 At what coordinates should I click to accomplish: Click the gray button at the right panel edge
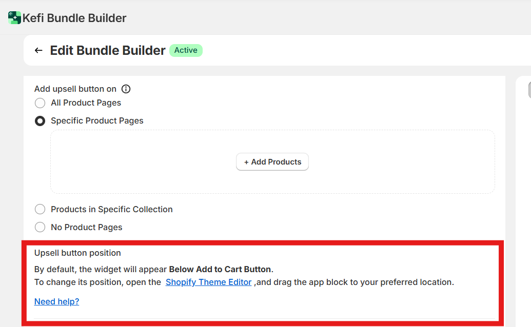coord(529,90)
